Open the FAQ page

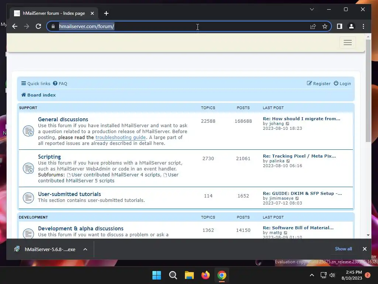(x=60, y=84)
